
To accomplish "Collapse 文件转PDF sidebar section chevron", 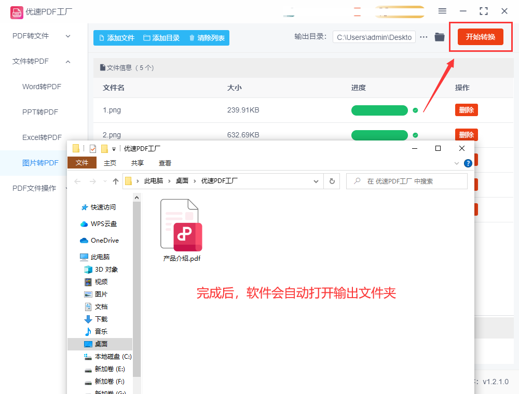I will (68, 62).
